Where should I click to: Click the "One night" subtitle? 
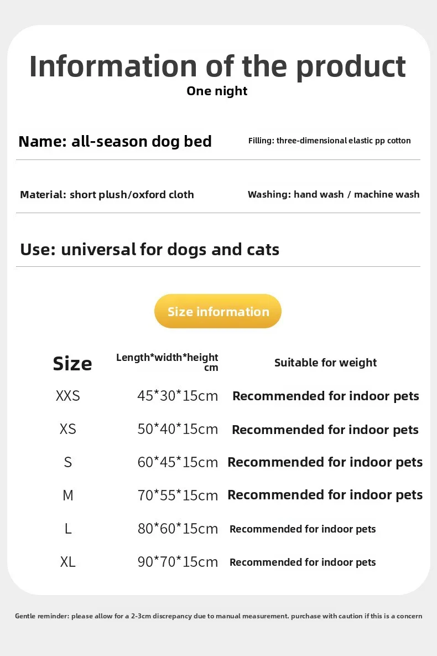217,91
